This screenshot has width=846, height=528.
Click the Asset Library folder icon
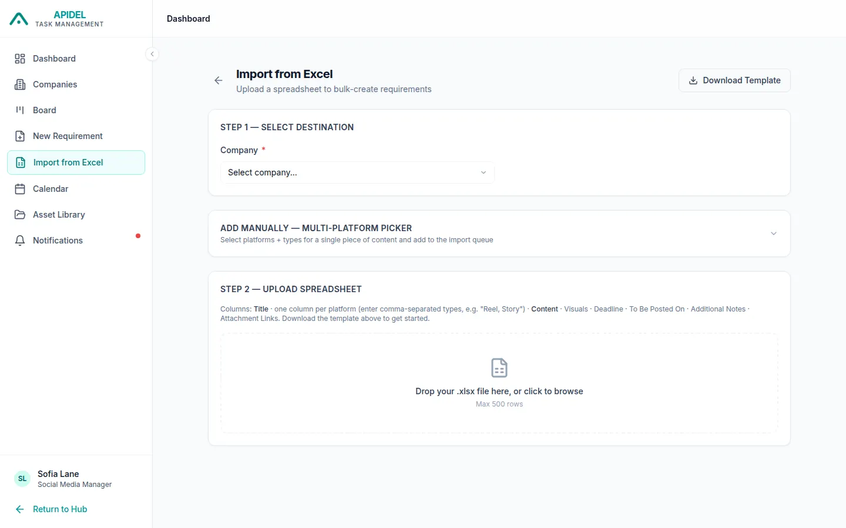[x=20, y=215]
